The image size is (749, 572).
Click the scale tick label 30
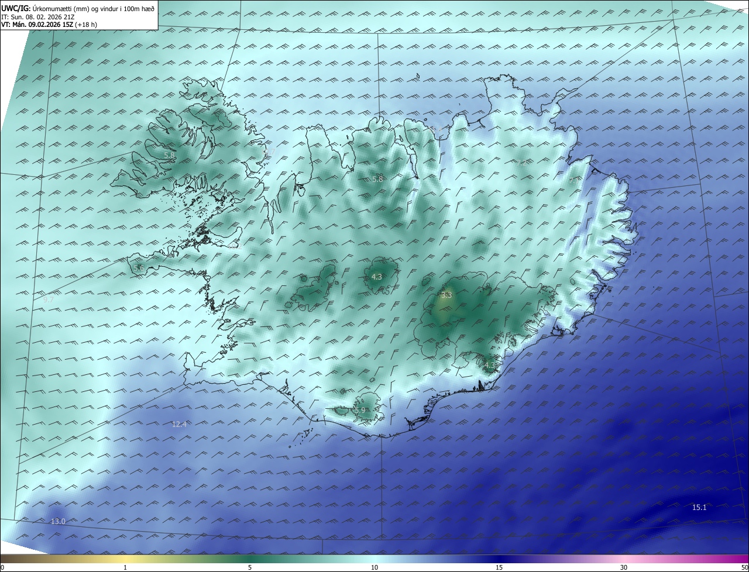[624, 568]
